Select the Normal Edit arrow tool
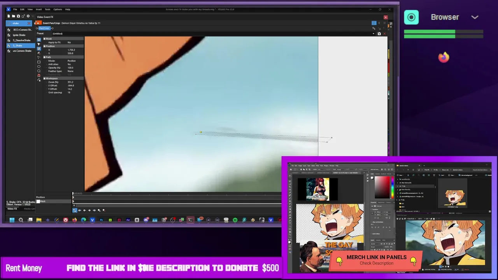Viewport: 498px width, 280px height. coord(39,44)
